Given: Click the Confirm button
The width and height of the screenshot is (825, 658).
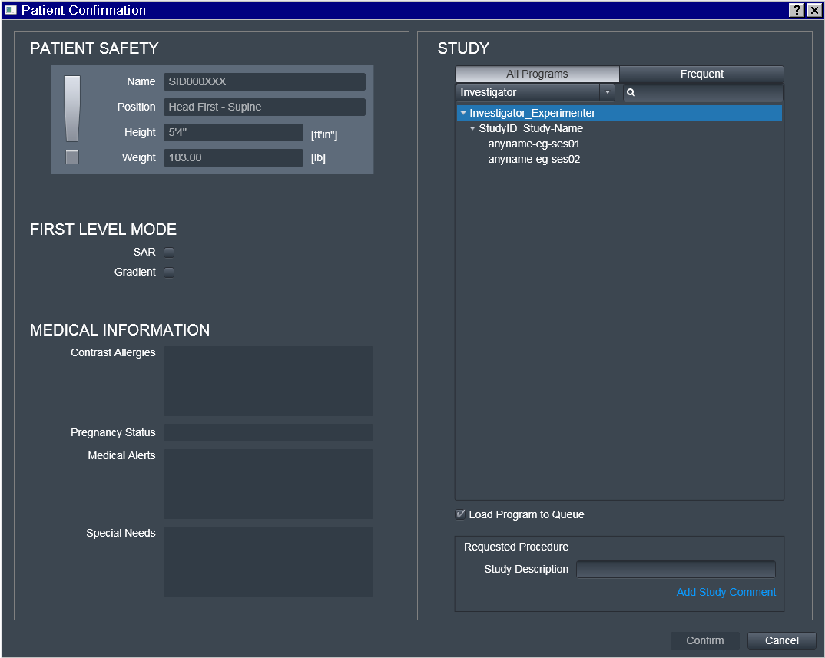Looking at the screenshot, I should tap(705, 640).
